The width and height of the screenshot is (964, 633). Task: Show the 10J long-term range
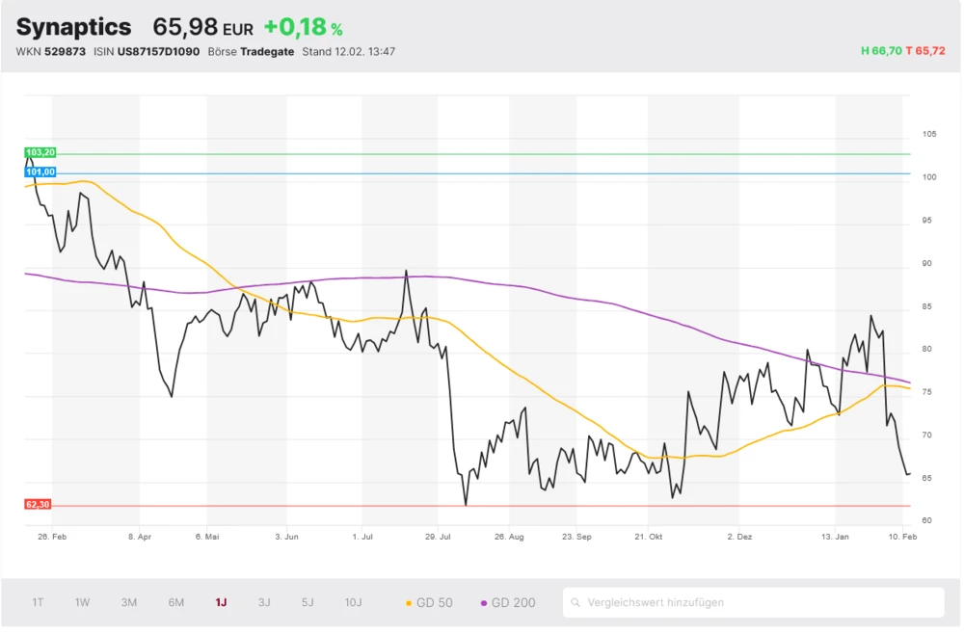[x=353, y=602]
